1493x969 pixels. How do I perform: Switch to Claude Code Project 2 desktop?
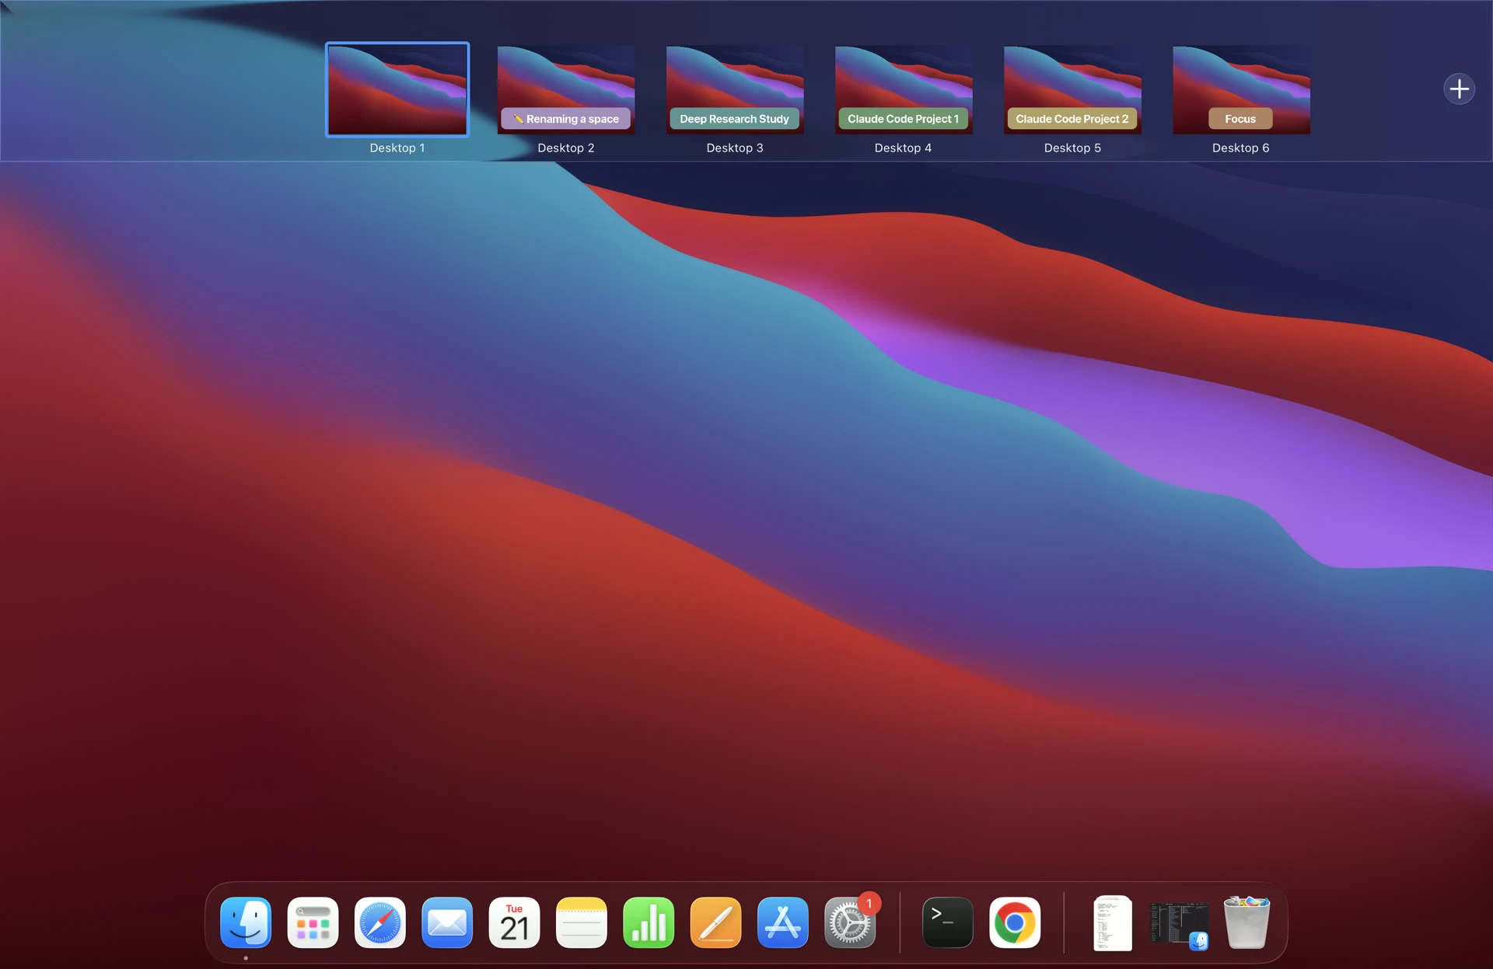point(1072,89)
